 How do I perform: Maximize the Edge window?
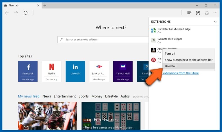pyautogui.click(x=206, y=5)
